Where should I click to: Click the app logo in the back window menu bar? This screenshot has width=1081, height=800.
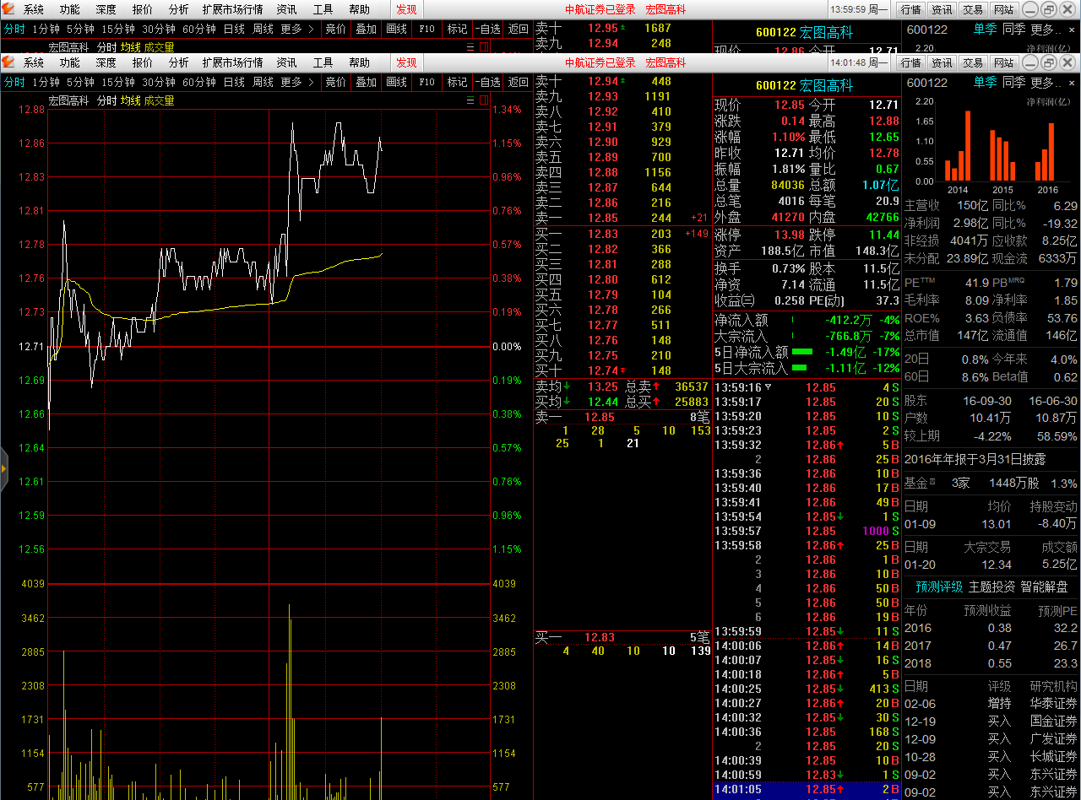tap(8, 9)
